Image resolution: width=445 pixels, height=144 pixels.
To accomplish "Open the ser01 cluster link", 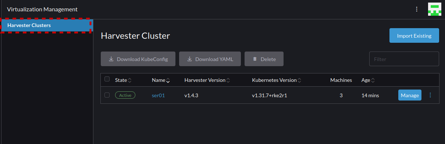I will (x=158, y=95).
